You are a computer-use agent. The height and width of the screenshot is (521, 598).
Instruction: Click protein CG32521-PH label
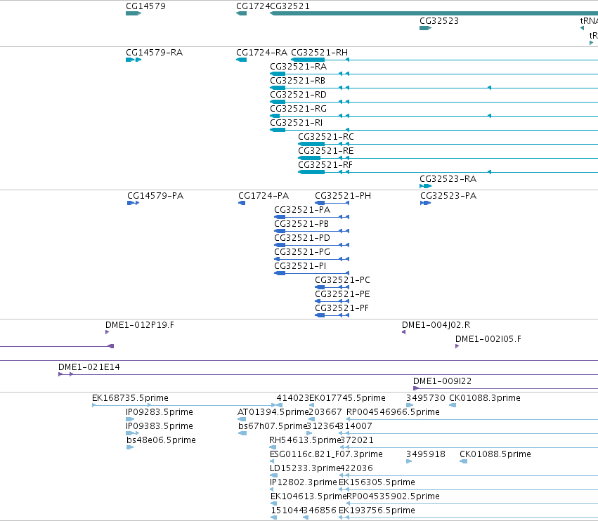tap(343, 196)
